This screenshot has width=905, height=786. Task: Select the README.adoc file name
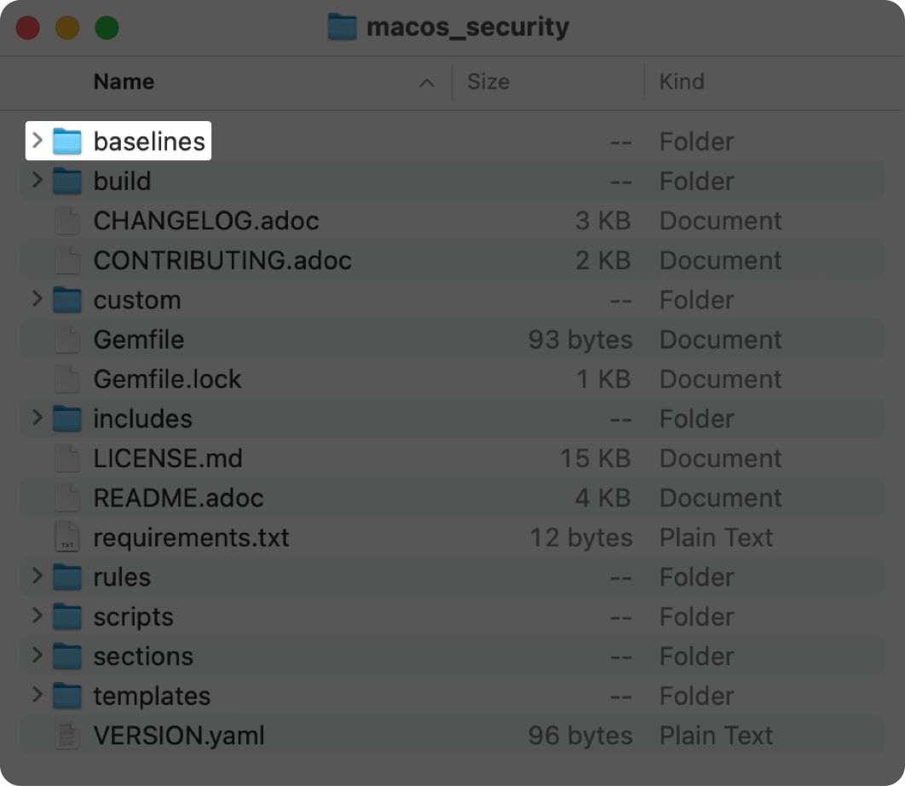(x=179, y=497)
